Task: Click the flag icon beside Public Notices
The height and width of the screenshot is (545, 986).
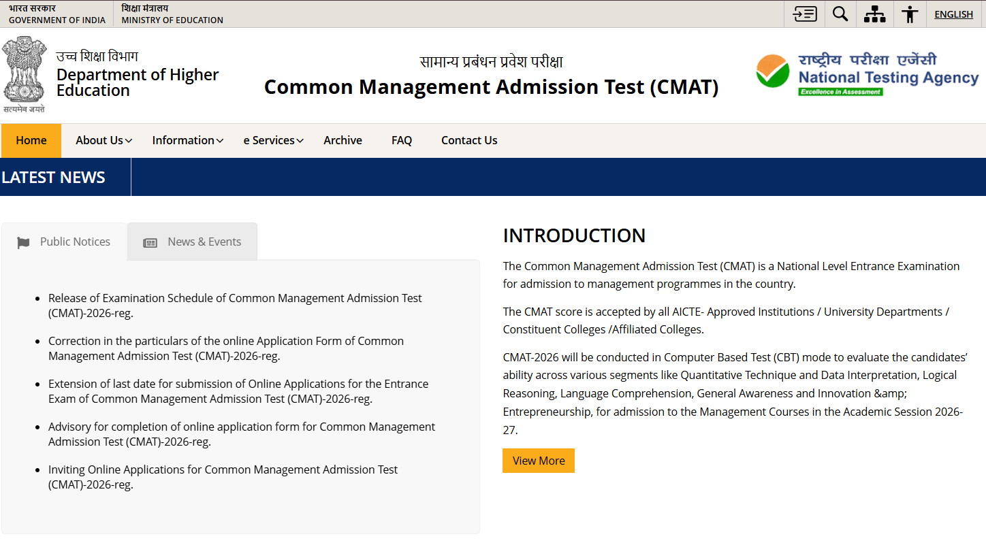Action: (x=24, y=242)
